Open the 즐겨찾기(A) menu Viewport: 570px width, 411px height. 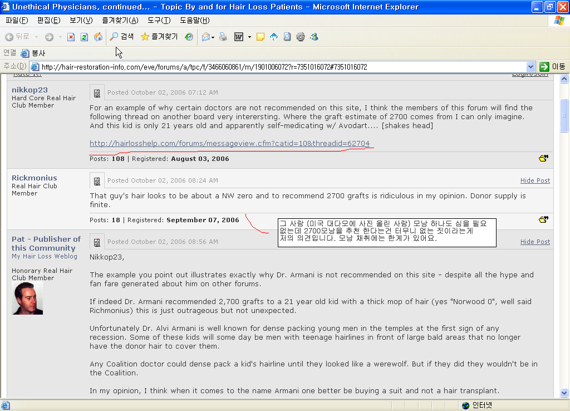[x=120, y=21]
